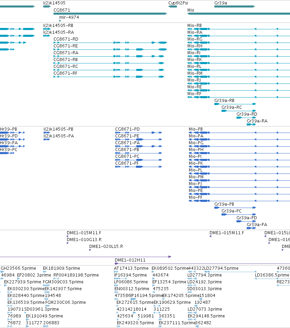
Task: Select the CG8671 gene bar
Action: [x=110, y=14]
